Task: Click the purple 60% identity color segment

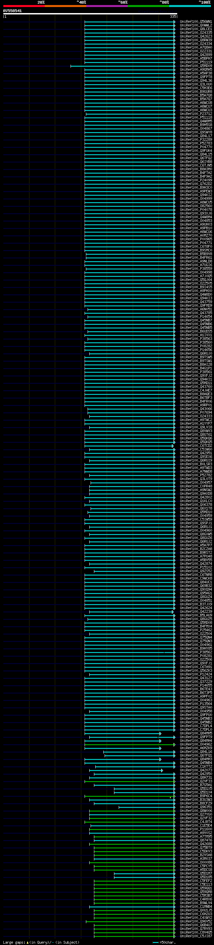Action: pos(107,6)
